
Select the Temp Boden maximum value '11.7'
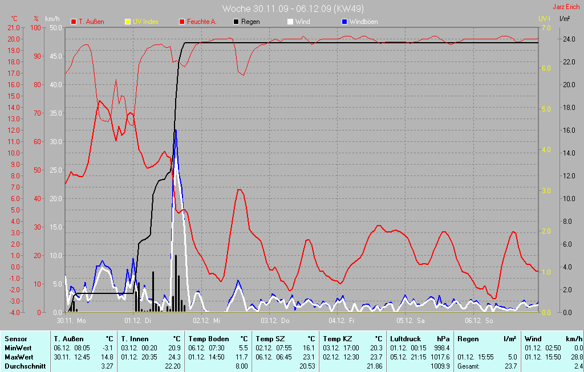tap(242, 357)
